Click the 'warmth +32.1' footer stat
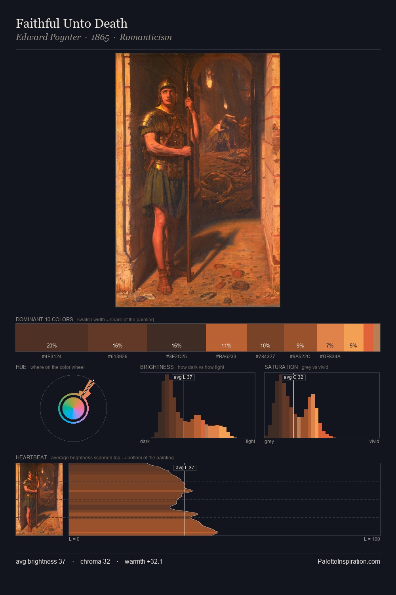The width and height of the screenshot is (396, 595). 143,561
